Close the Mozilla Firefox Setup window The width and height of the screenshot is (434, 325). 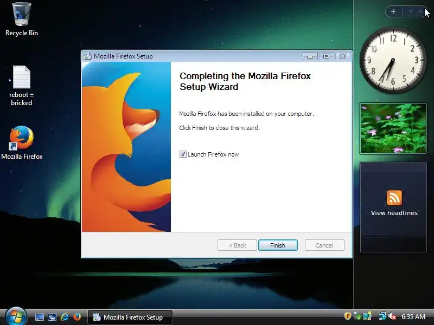(343, 56)
